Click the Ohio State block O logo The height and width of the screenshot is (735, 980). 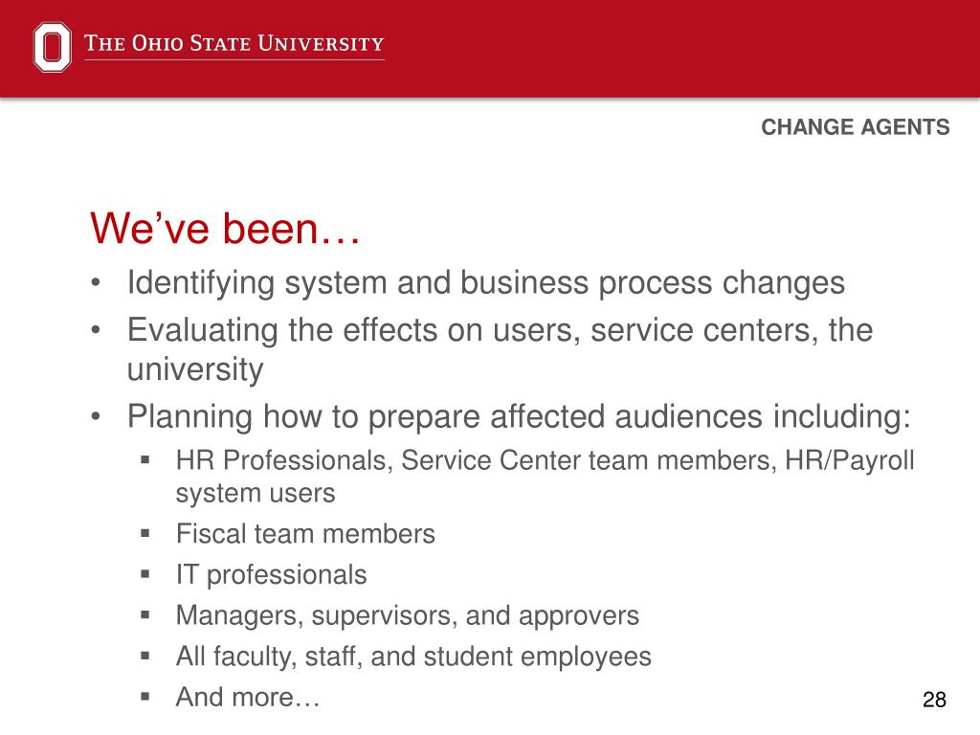point(52,47)
